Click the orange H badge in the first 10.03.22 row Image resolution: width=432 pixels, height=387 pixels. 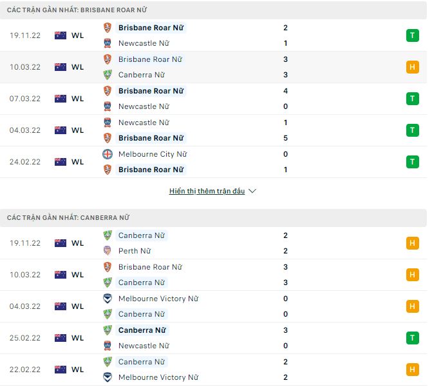point(413,67)
